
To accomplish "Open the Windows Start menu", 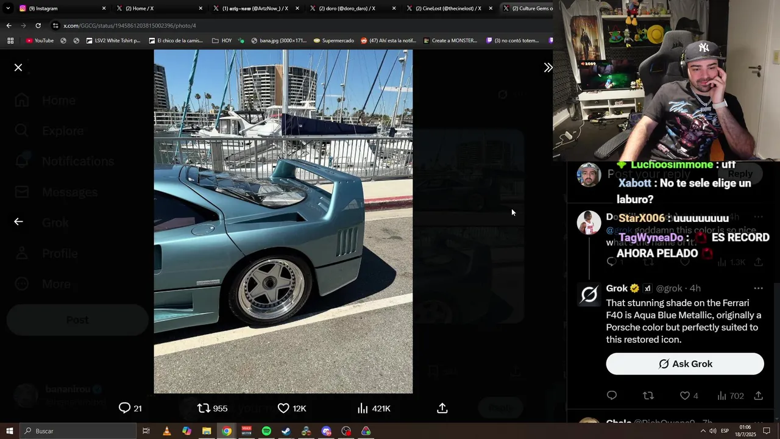I will tap(10, 431).
